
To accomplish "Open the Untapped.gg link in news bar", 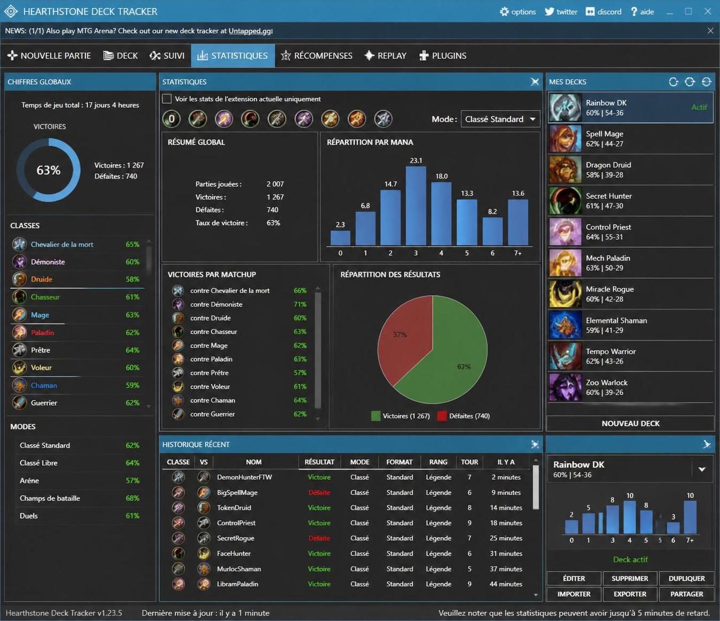I will coord(250,31).
